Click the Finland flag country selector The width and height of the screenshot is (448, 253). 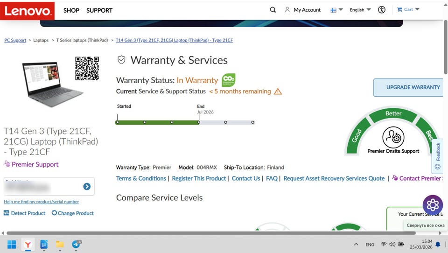click(336, 10)
